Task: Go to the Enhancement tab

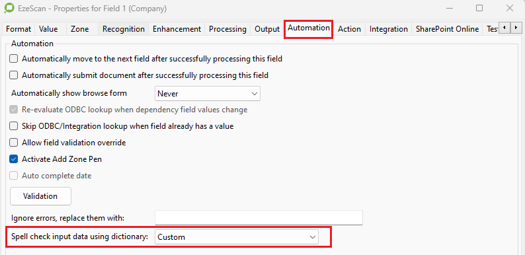Action: click(x=177, y=29)
